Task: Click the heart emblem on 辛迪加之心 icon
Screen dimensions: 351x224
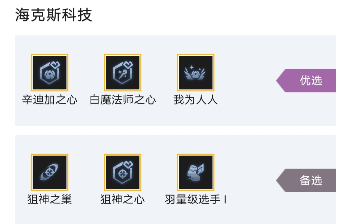Action: 55,65
